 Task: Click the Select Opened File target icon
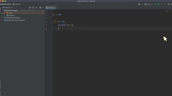point(30,7)
